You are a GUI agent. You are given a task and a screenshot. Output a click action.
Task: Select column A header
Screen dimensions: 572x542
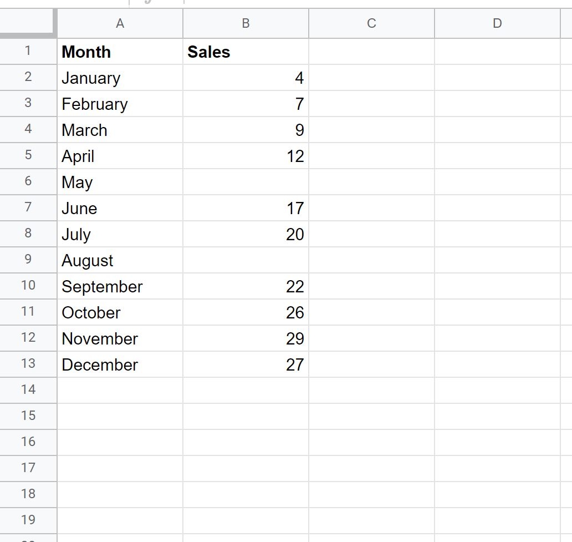tap(120, 23)
